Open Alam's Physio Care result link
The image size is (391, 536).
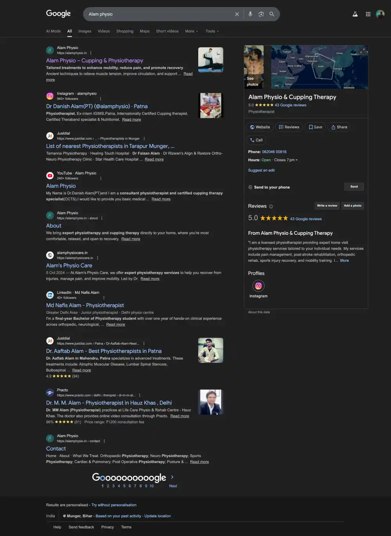click(x=69, y=265)
